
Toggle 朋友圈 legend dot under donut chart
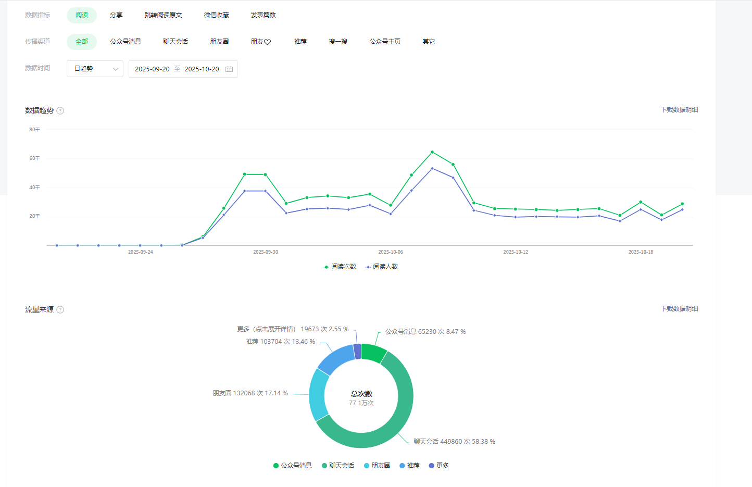click(x=367, y=466)
